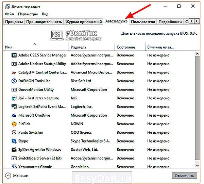
Task: Collapse view with the Меньше button
Action: 17,176
